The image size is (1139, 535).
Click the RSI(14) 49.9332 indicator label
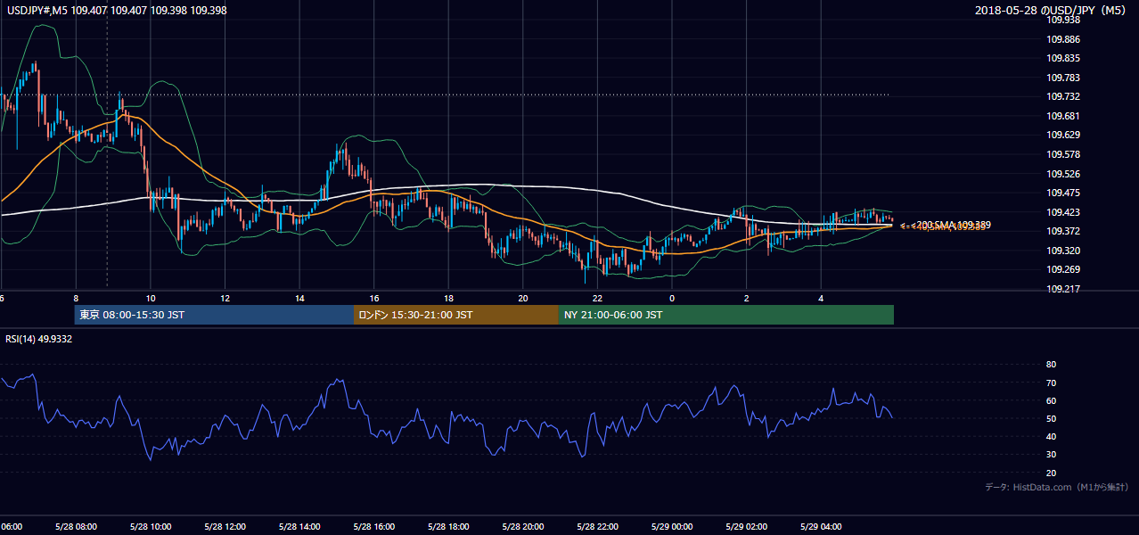(x=38, y=339)
